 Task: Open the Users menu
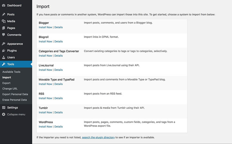(11, 57)
